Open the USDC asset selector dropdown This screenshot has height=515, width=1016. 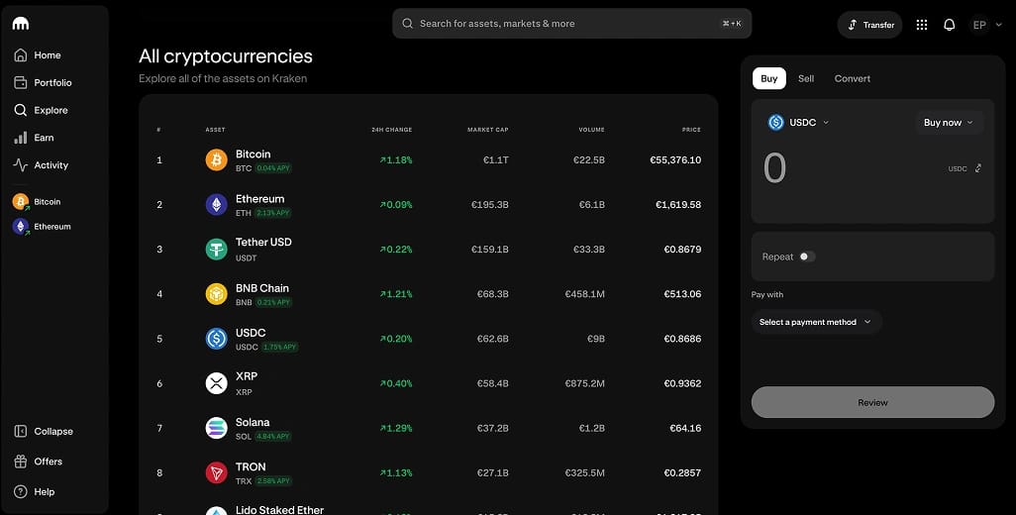798,122
